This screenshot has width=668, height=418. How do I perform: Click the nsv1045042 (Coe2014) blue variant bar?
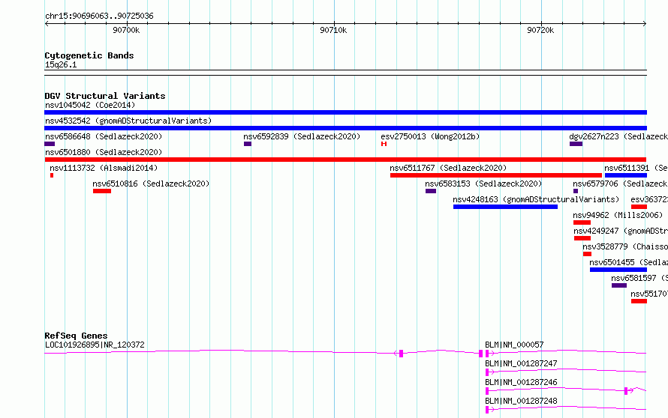click(x=345, y=112)
